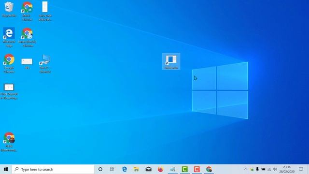Launch Firefox from the taskbar
Viewport: 309px width, 174px height.
(x=160, y=169)
